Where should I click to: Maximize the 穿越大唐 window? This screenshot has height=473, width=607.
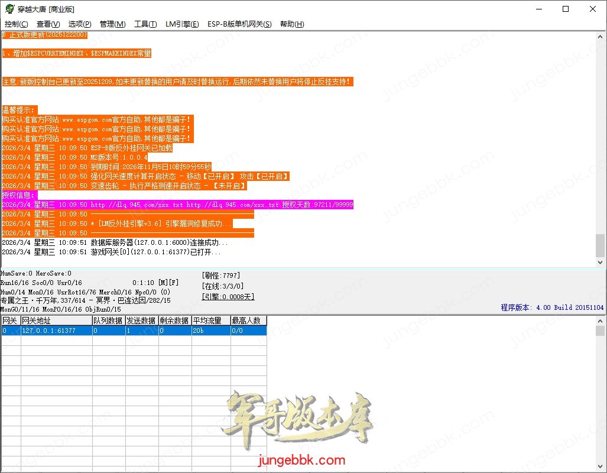[566, 9]
